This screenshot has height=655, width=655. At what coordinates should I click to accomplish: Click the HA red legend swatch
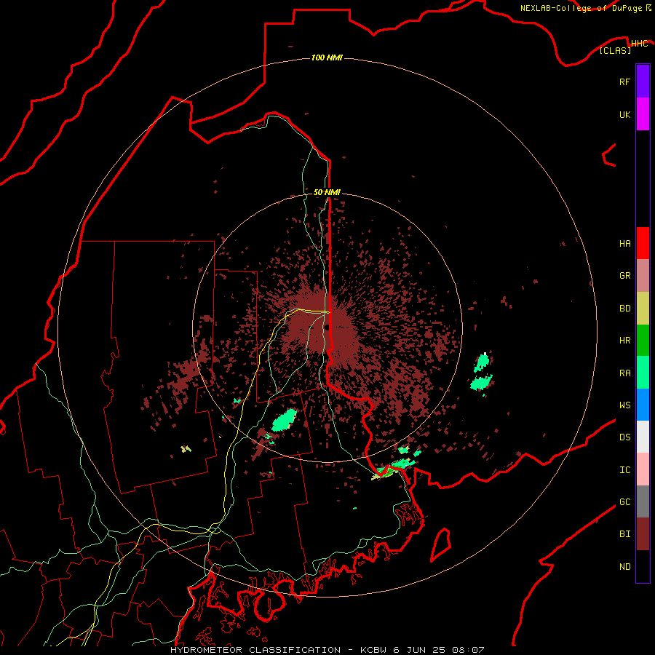coord(643,243)
